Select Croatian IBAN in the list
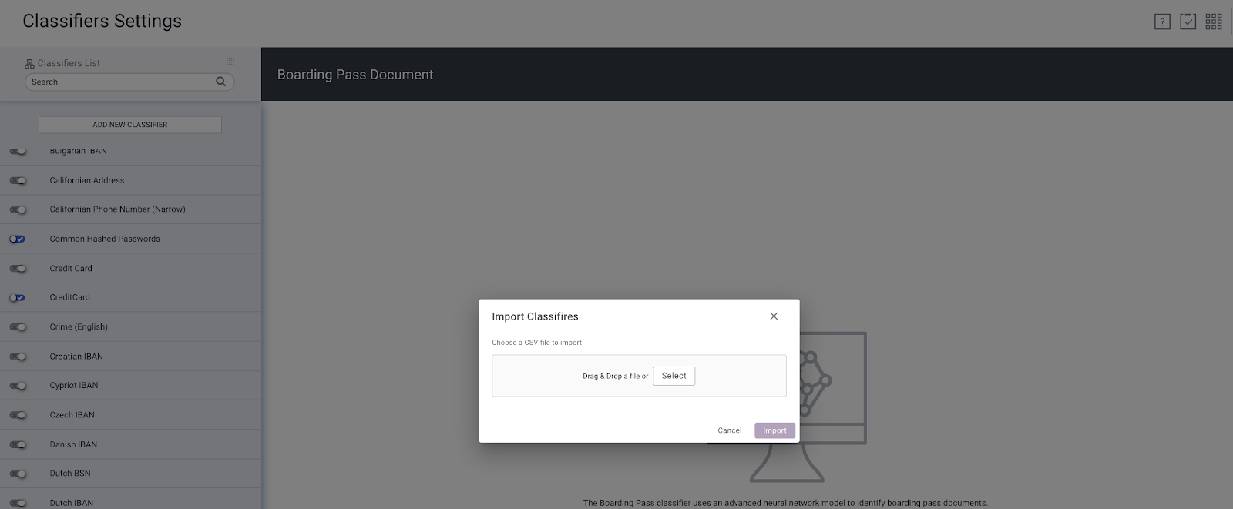Viewport: 1233px width, 509px height. point(130,357)
